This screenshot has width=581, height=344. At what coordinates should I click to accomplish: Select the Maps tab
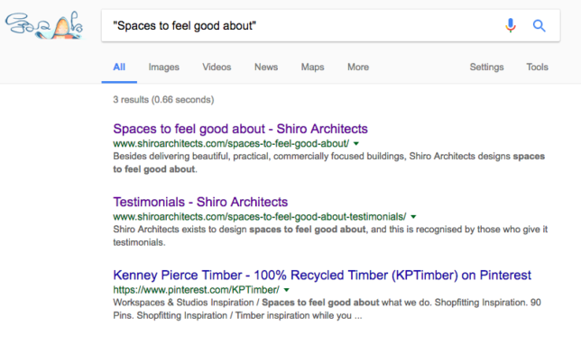(x=312, y=67)
